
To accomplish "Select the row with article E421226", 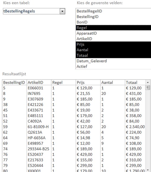I will [x=74, y=104].
